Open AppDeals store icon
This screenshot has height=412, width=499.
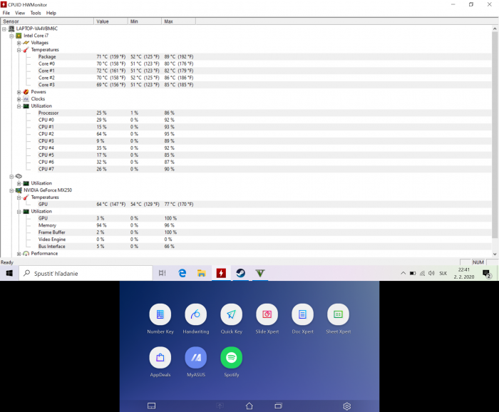(x=160, y=357)
